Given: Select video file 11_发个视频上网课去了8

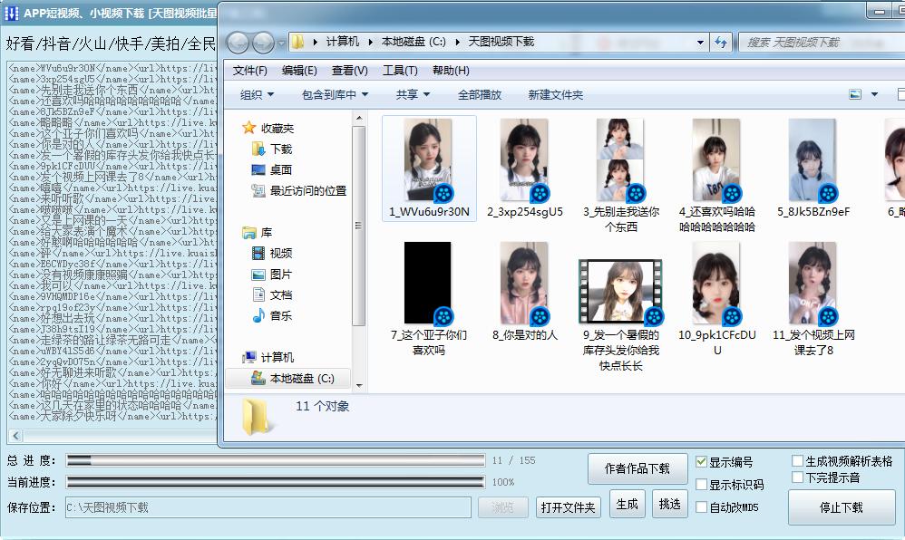Looking at the screenshot, I should click(x=813, y=299).
